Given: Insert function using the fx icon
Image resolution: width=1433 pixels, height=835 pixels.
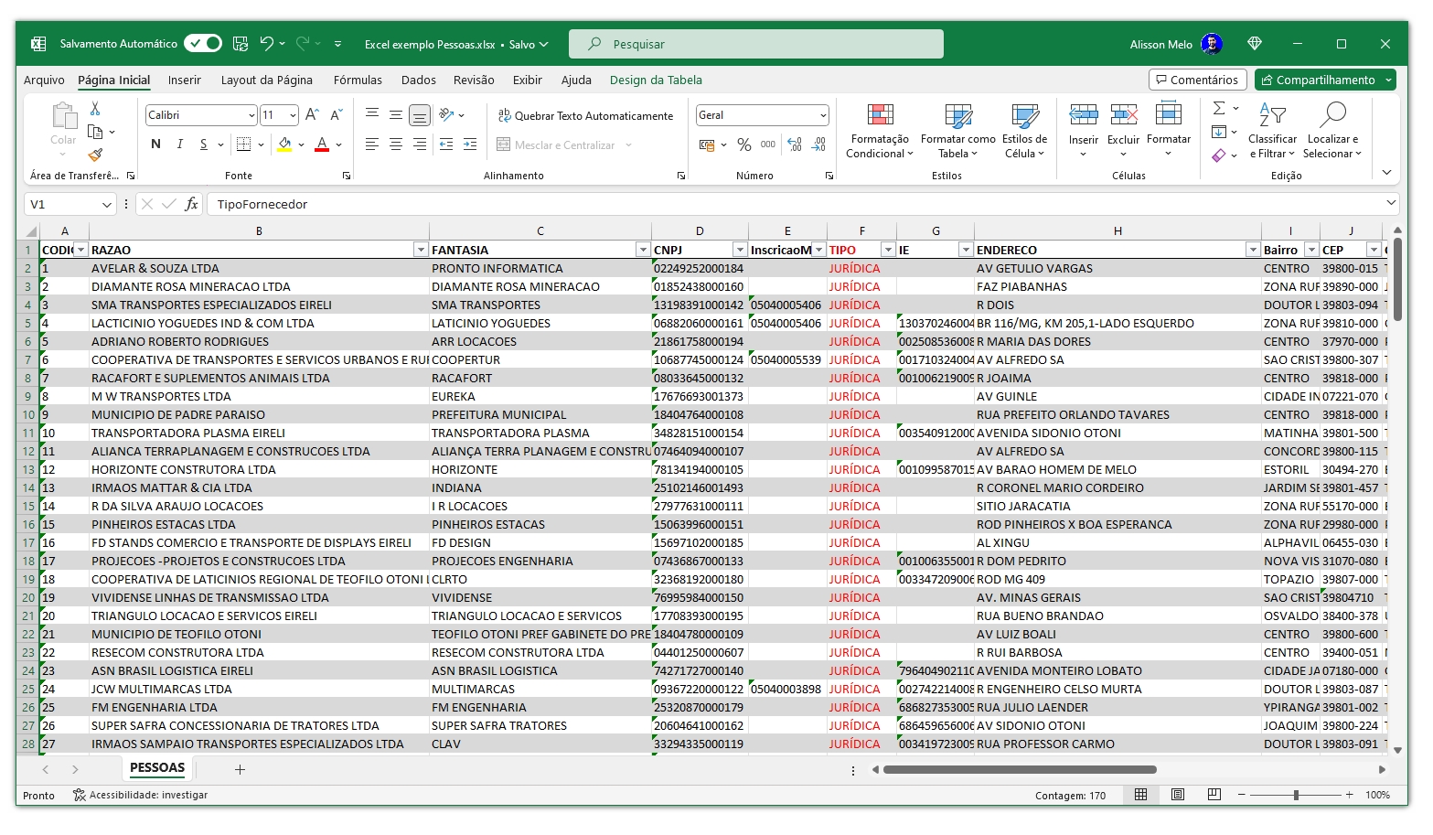Looking at the screenshot, I should [x=191, y=204].
